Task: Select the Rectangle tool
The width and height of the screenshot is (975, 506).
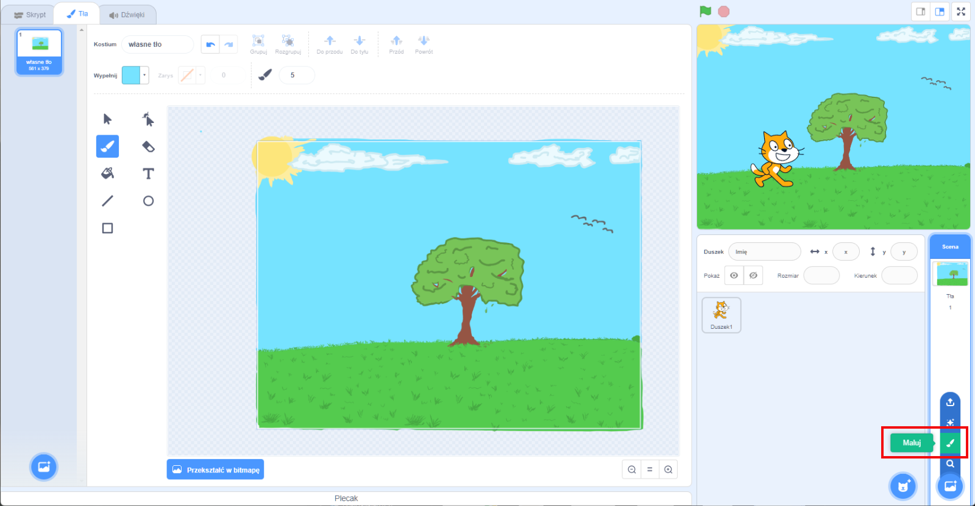Action: tap(107, 228)
